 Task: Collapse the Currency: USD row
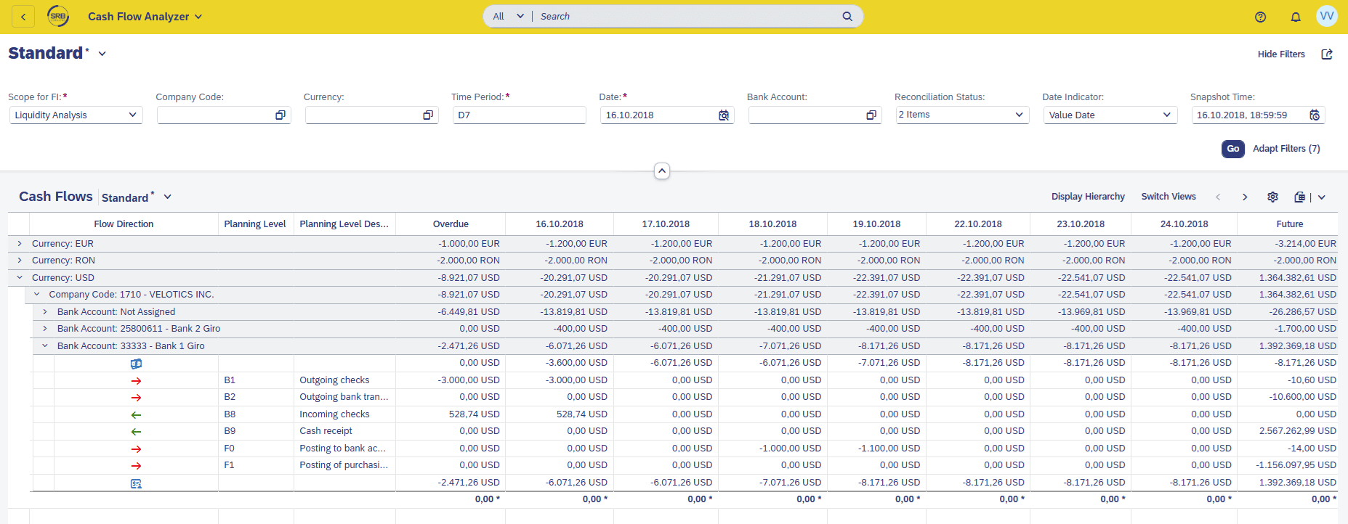[20, 277]
